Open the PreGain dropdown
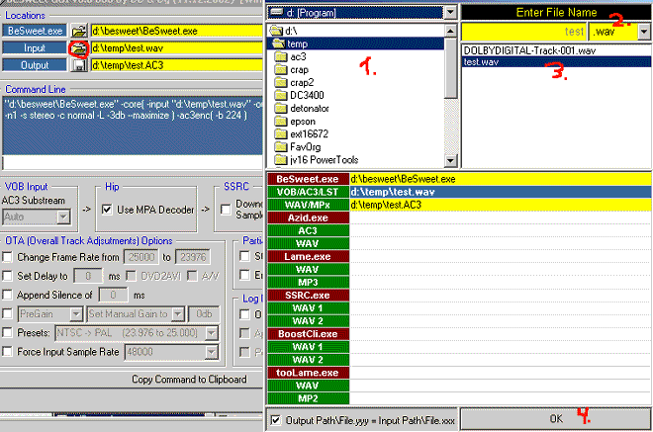This screenshot has height=432, width=653. click(x=76, y=313)
